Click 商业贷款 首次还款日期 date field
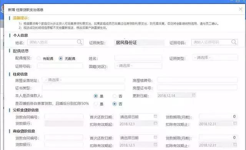 pyautogui.click(x=138, y=138)
